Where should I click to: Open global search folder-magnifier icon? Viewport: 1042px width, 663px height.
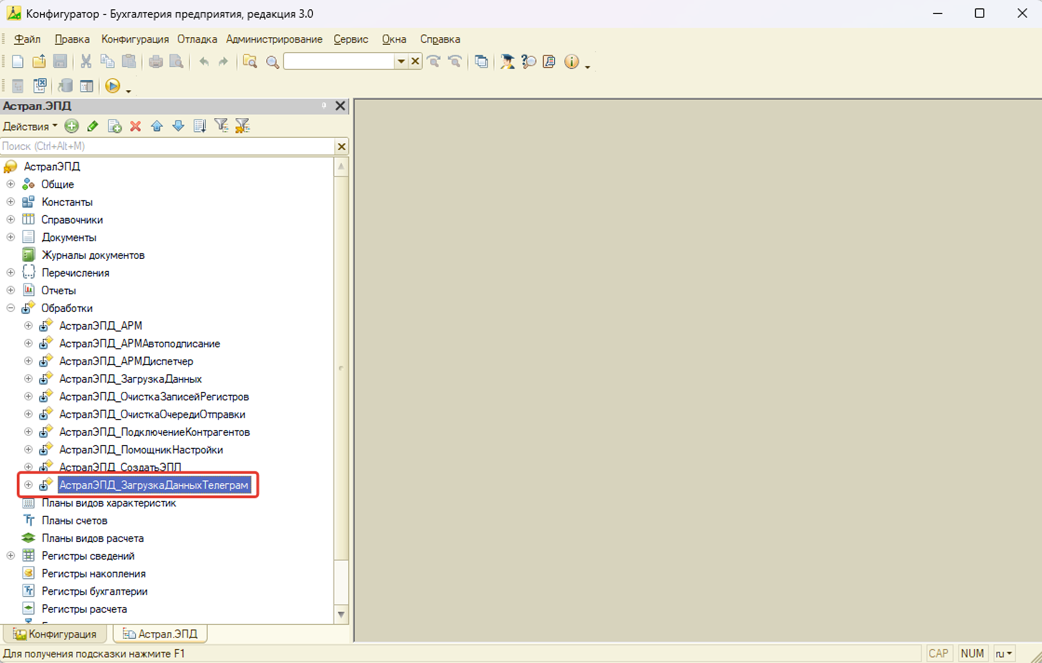250,61
